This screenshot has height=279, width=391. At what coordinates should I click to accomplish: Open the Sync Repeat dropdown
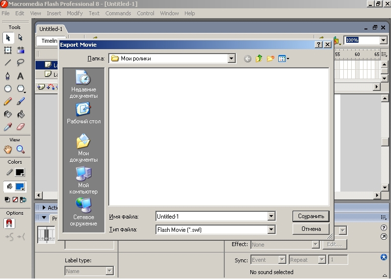(x=322, y=260)
